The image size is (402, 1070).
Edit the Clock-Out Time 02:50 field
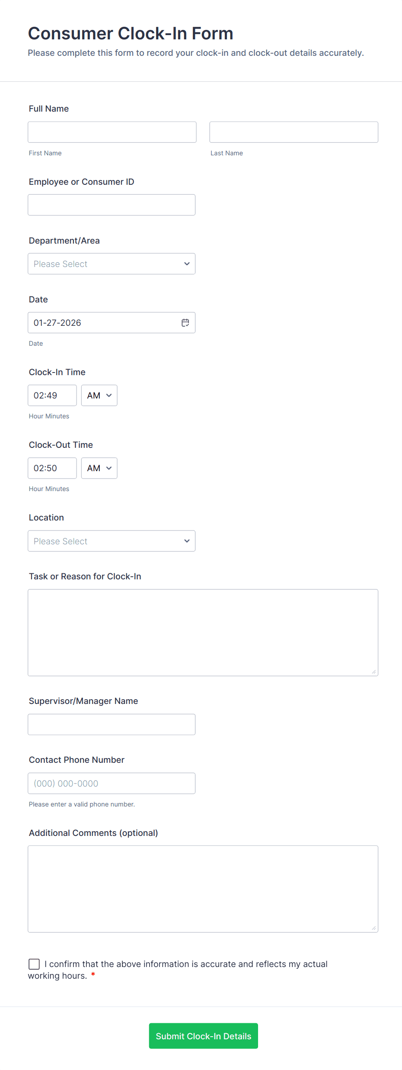[52, 468]
